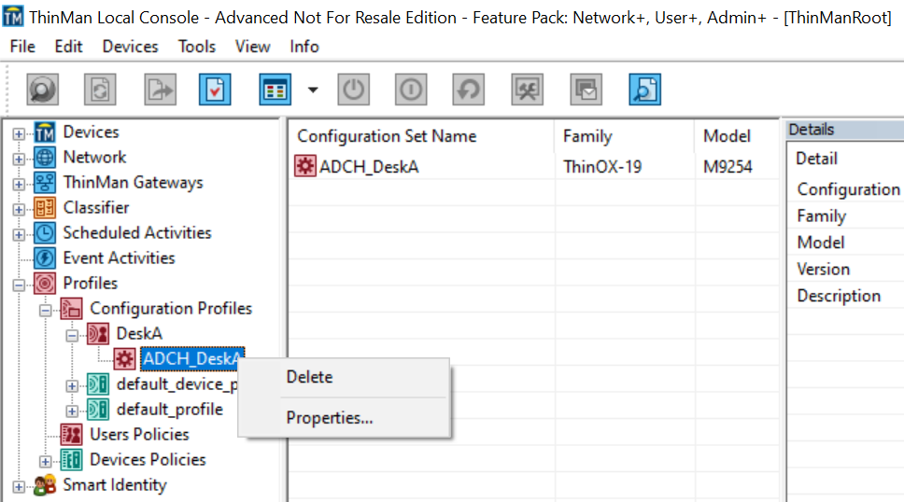This screenshot has height=502, width=904.
Task: Choose Properties... from the context menu
Action: pyautogui.click(x=345, y=417)
